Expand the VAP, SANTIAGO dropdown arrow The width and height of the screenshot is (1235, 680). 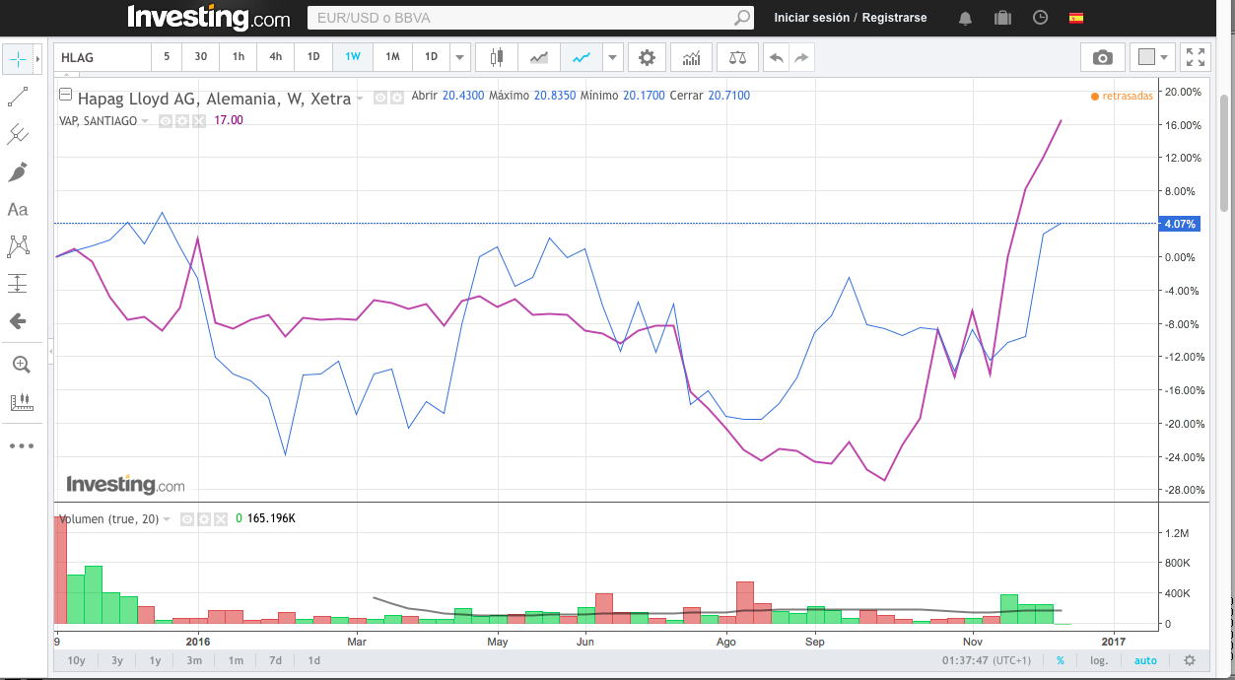click(x=146, y=121)
